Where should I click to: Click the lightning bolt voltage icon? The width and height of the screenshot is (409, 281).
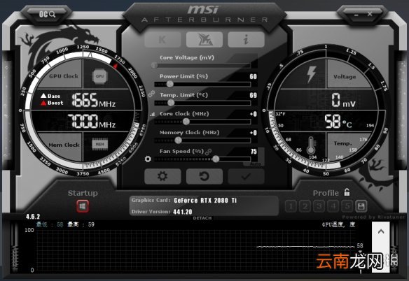[311, 74]
